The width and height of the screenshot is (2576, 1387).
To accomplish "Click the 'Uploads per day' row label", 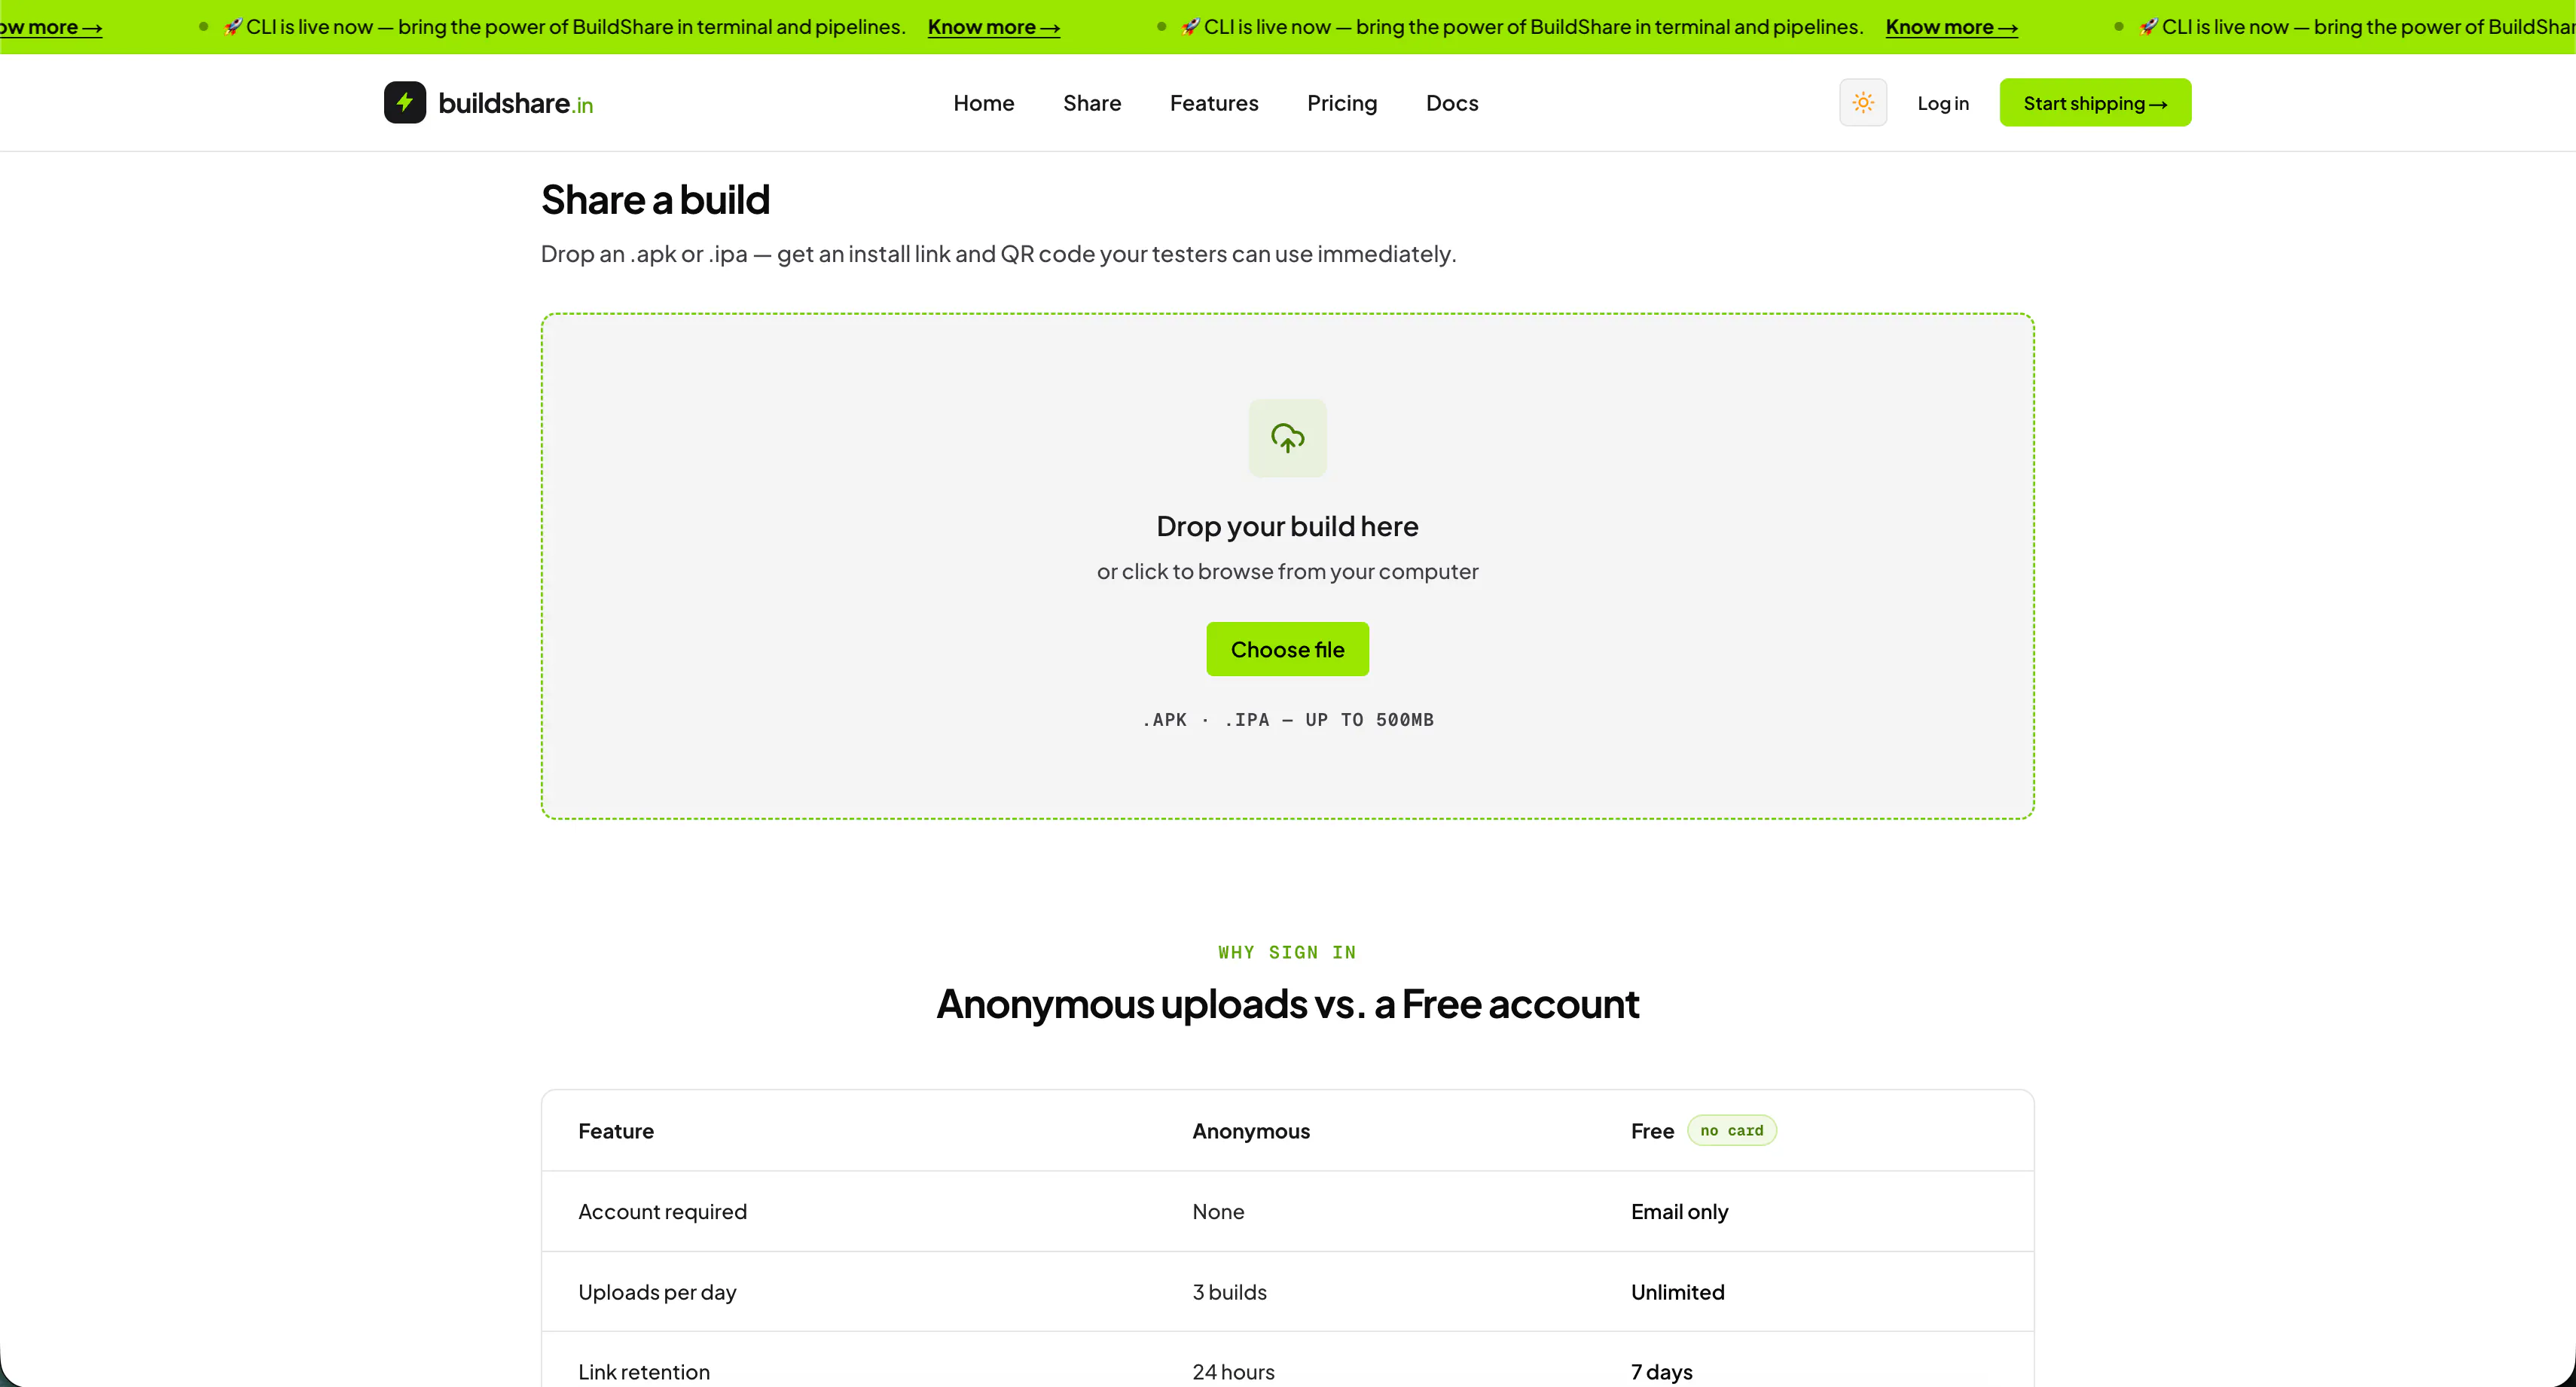I will pos(657,1292).
